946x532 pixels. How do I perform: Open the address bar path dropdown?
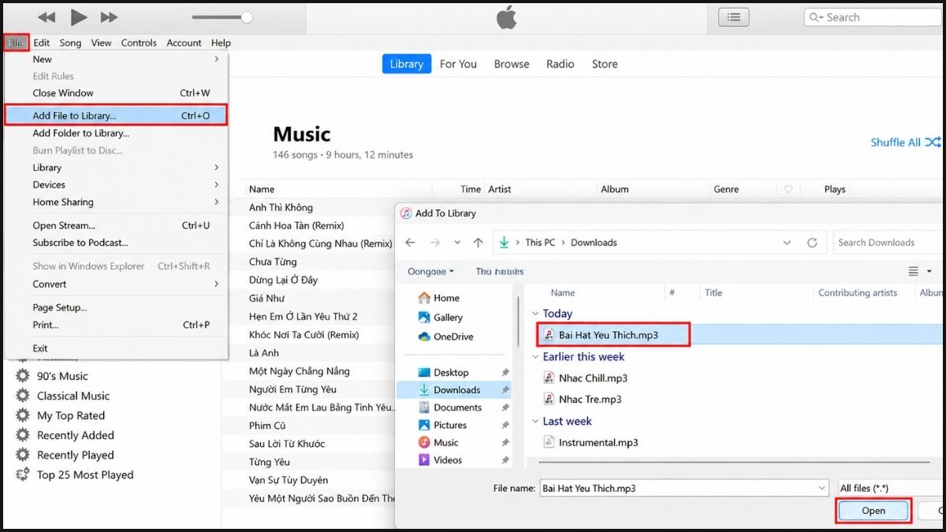pyautogui.click(x=787, y=243)
